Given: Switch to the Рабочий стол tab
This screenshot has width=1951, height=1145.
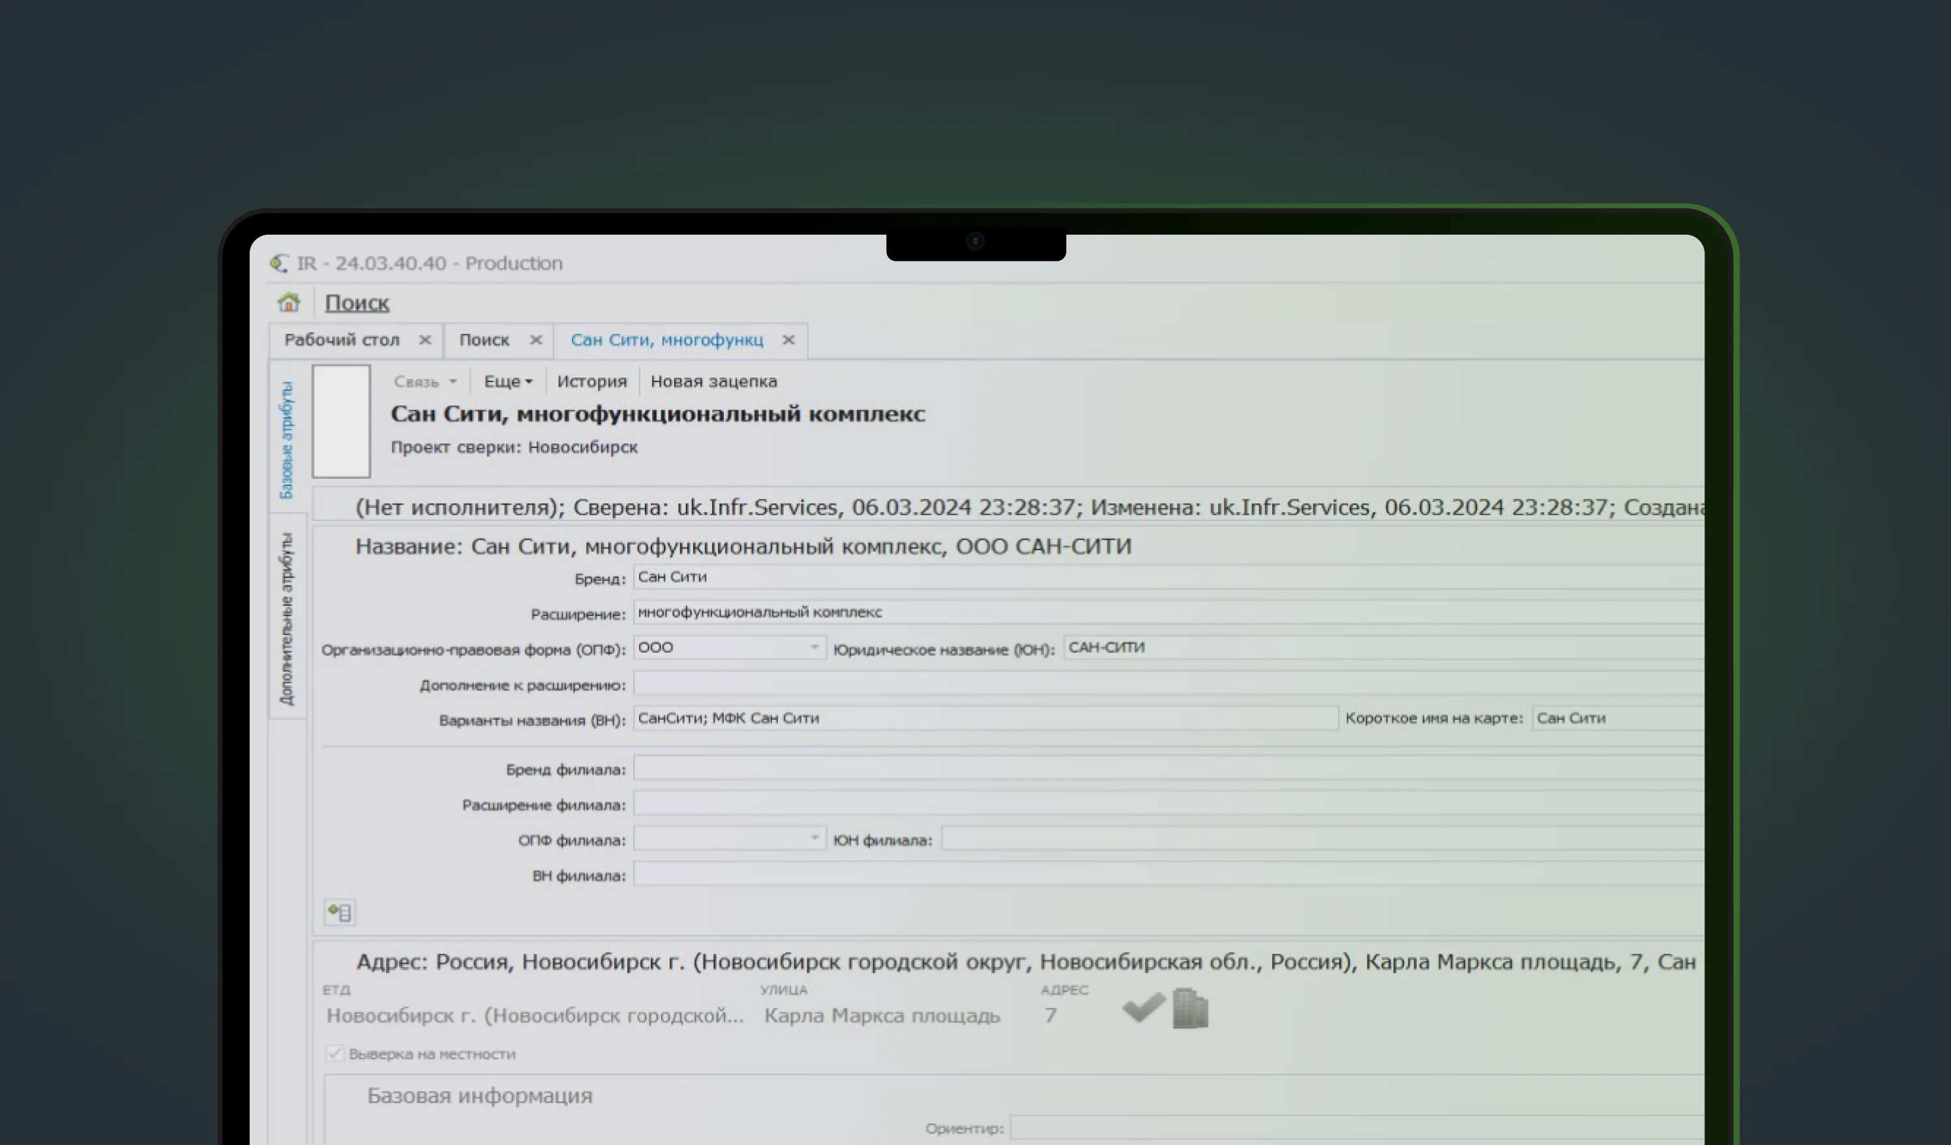Looking at the screenshot, I should (x=342, y=340).
